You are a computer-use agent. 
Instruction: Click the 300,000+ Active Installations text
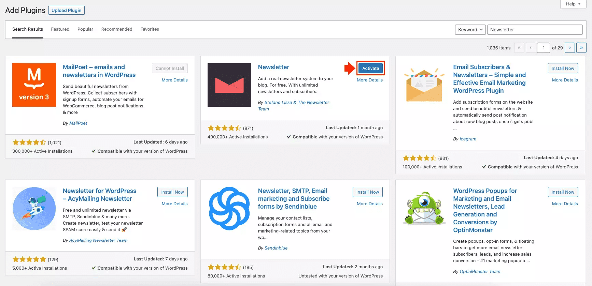(42, 151)
